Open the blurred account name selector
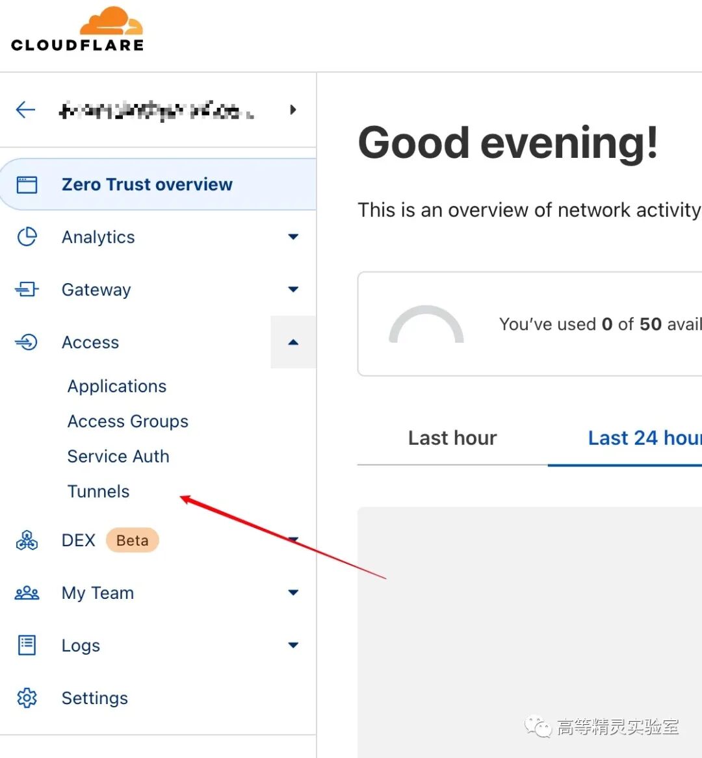Image resolution: width=702 pixels, height=758 pixels. (156, 110)
